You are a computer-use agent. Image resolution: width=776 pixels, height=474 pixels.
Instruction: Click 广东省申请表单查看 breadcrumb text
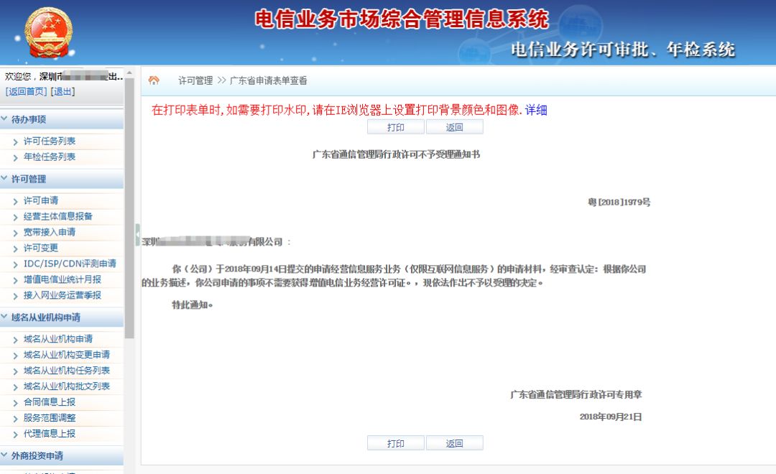[268, 80]
